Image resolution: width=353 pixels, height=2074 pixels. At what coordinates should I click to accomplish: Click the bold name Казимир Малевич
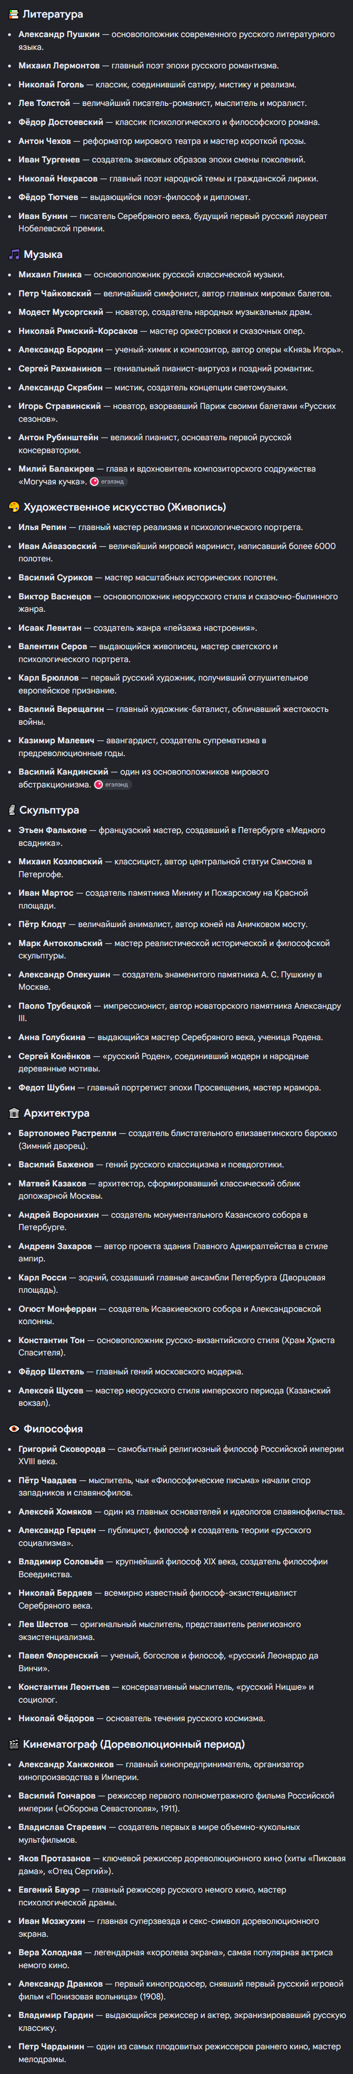56,740
